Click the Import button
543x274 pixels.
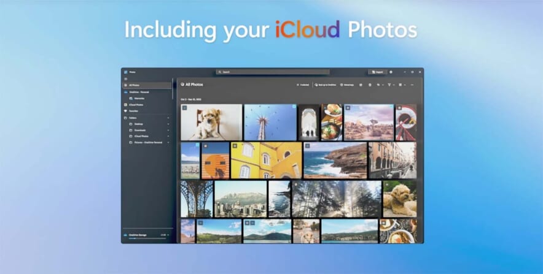point(378,72)
